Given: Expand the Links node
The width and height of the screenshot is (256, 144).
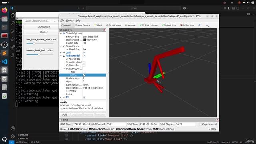Looking at the screenshot, I should tap(64, 94).
